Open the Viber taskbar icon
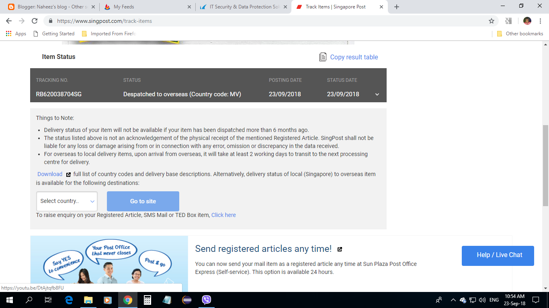 click(207, 300)
